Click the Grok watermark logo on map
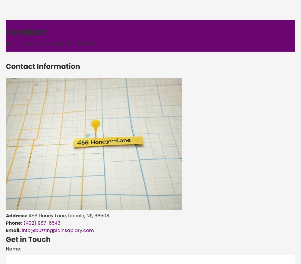301x264 pixels. [x=171, y=206]
